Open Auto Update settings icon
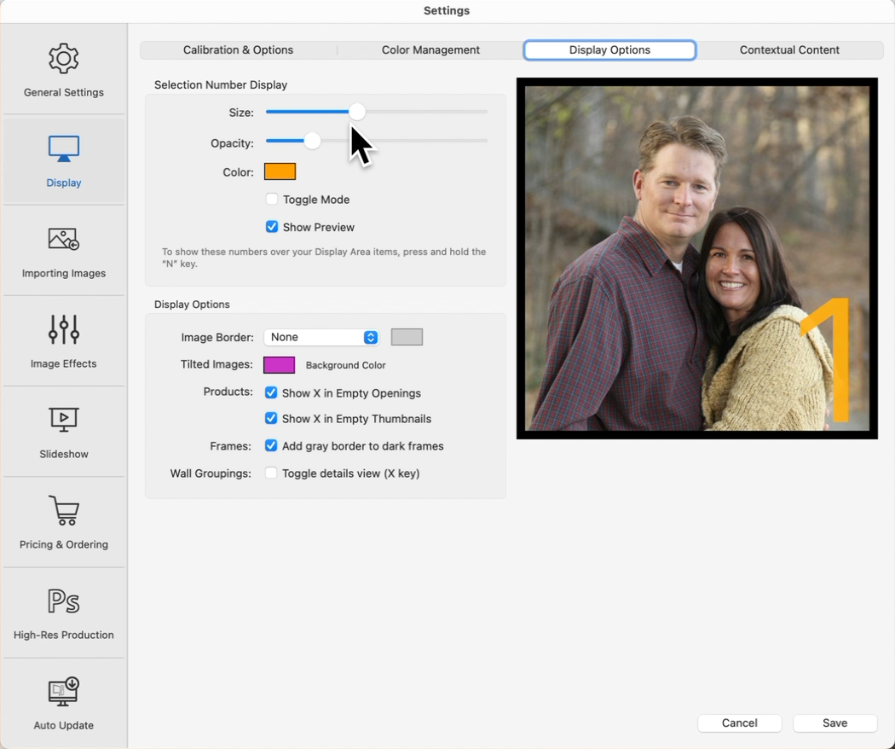 click(64, 692)
